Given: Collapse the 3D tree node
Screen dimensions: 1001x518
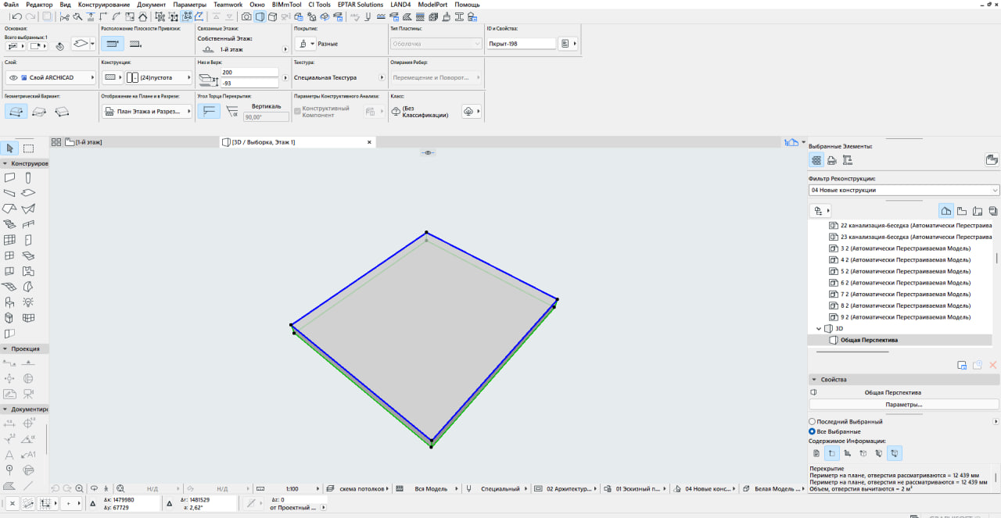Looking at the screenshot, I should click(819, 329).
